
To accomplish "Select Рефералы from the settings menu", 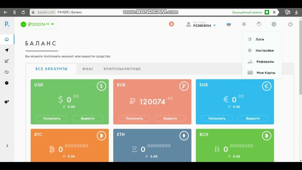I will pos(265,62).
